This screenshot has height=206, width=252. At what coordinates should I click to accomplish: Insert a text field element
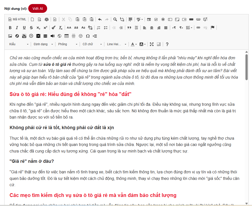[170, 19]
